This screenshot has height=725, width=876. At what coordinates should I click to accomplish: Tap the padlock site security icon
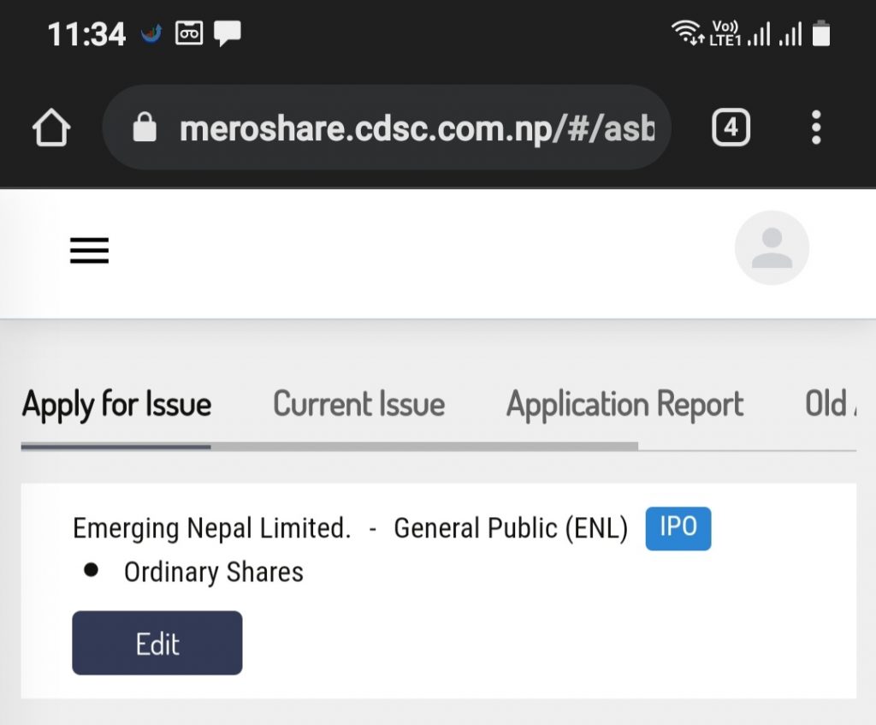click(145, 128)
